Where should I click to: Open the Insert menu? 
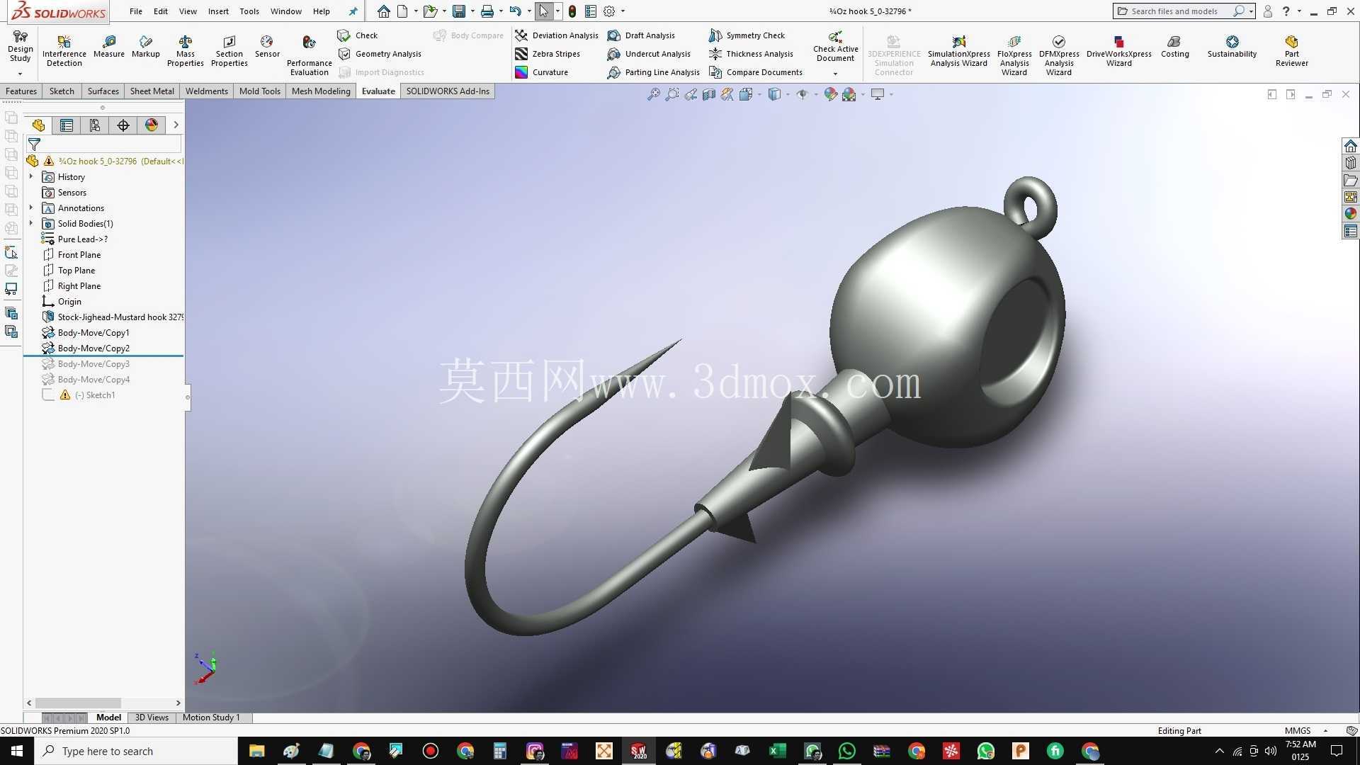tap(218, 11)
